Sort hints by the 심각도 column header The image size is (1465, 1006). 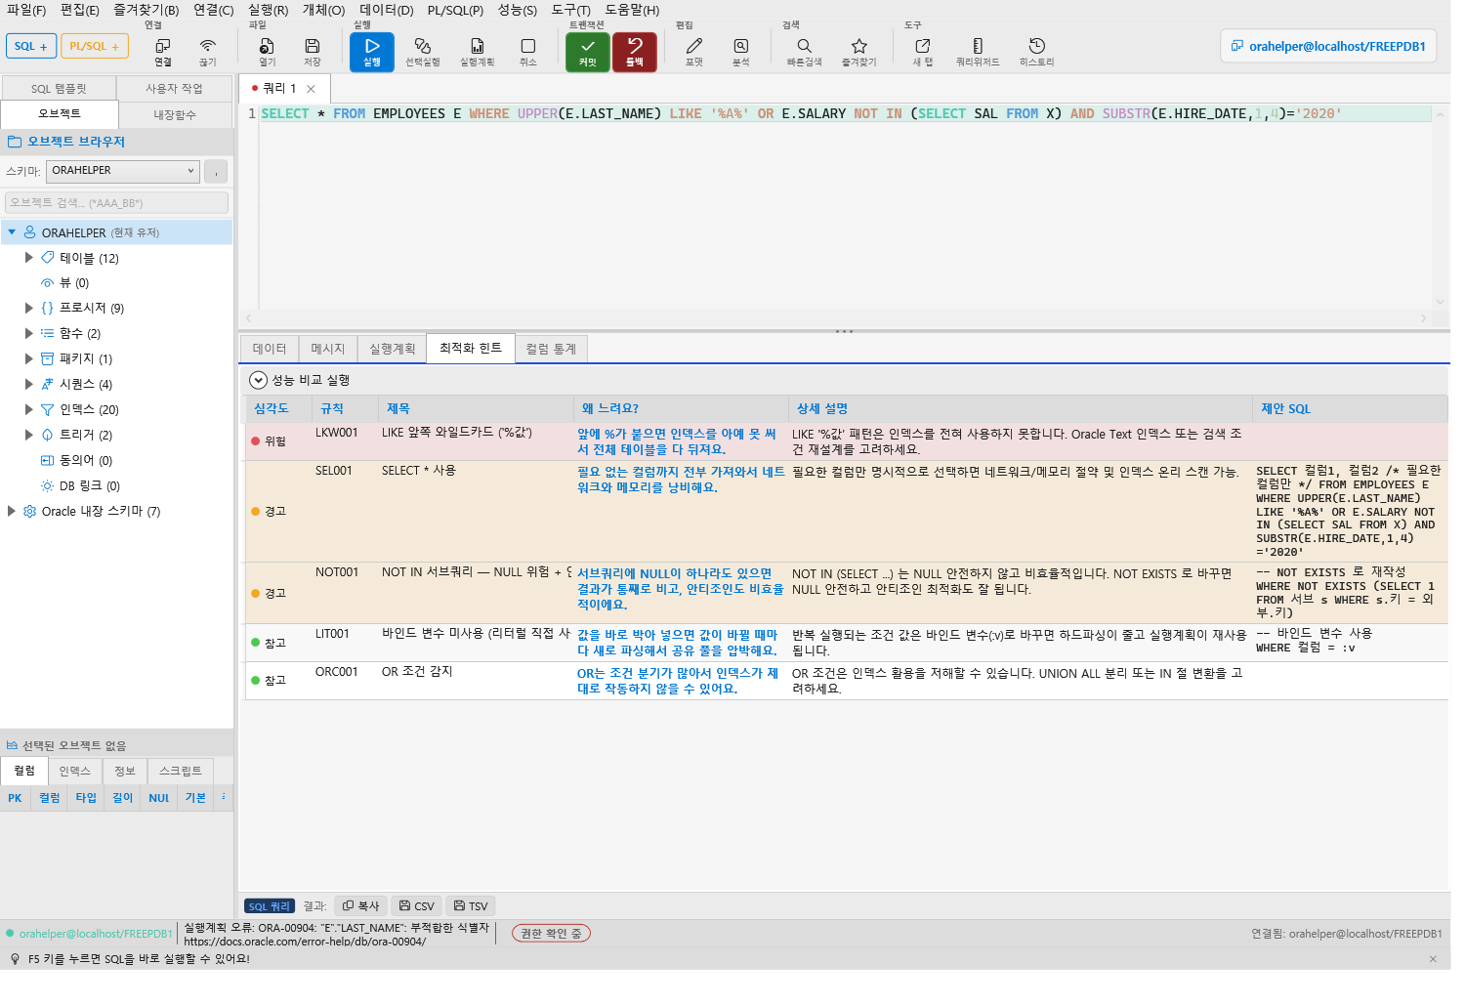276,408
